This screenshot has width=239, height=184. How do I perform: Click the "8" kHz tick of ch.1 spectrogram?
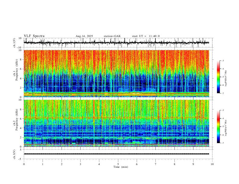[21, 60]
